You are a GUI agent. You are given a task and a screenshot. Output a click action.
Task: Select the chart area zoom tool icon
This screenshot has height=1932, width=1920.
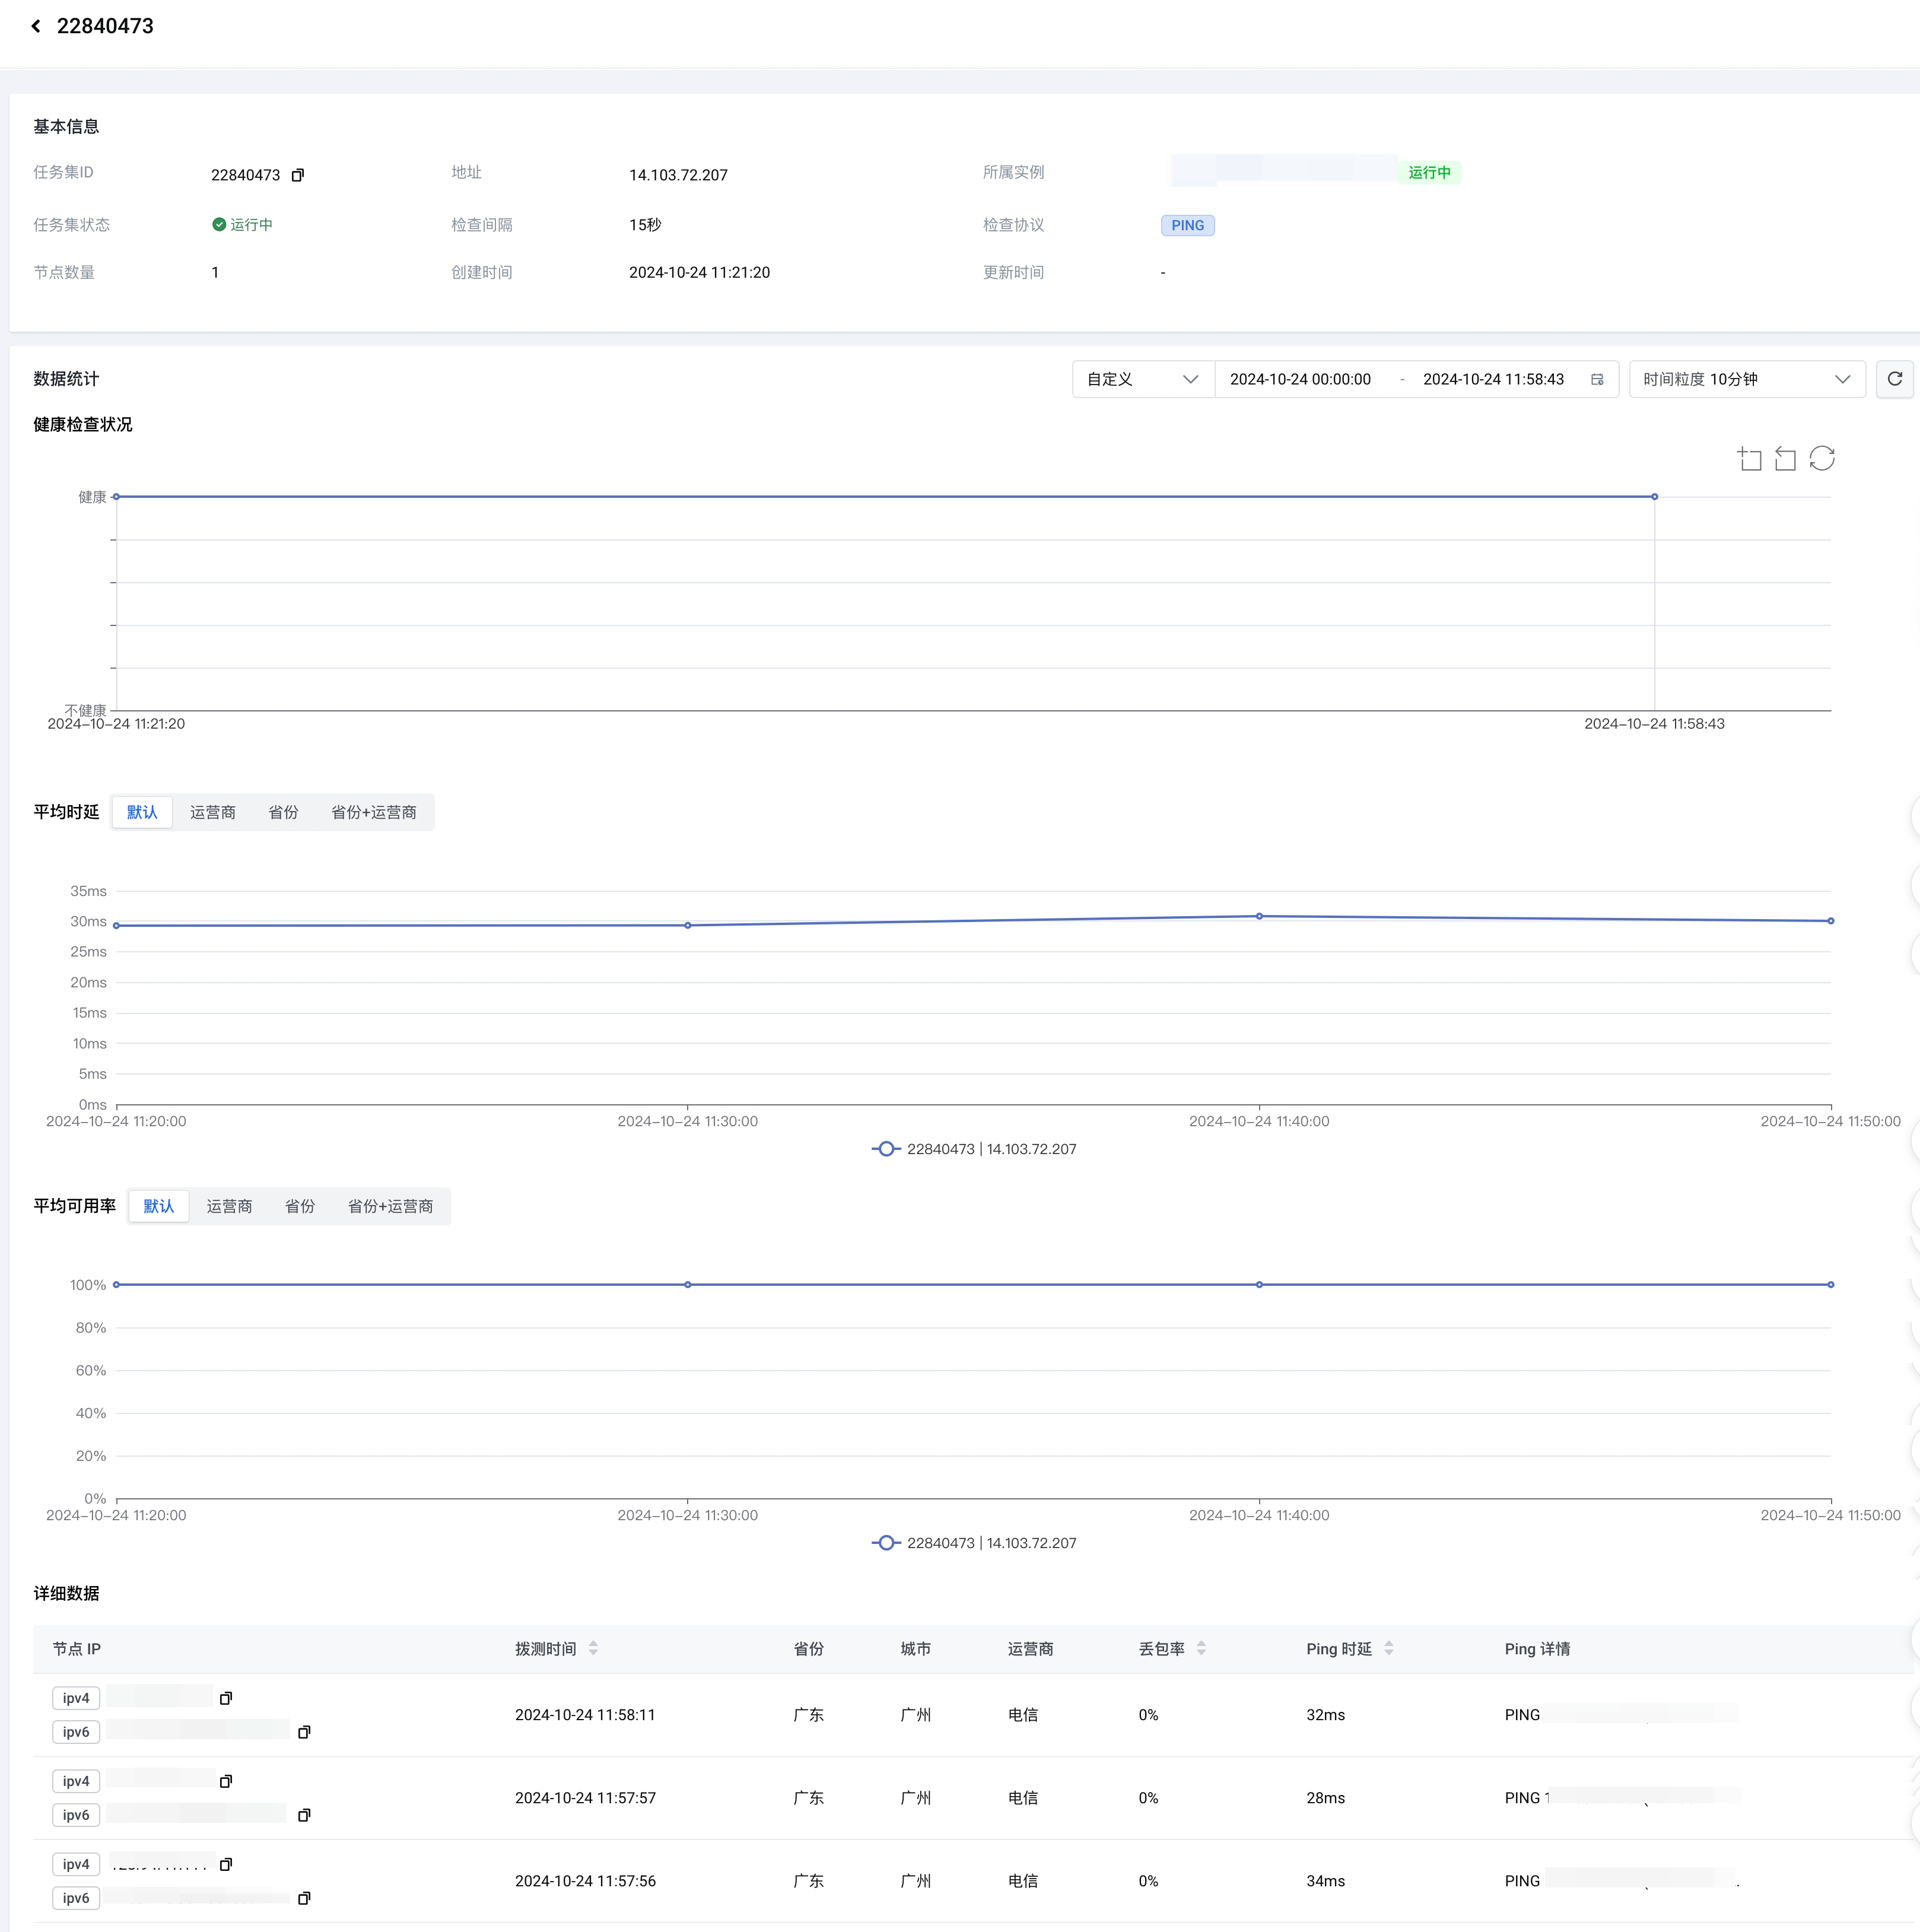1749,459
